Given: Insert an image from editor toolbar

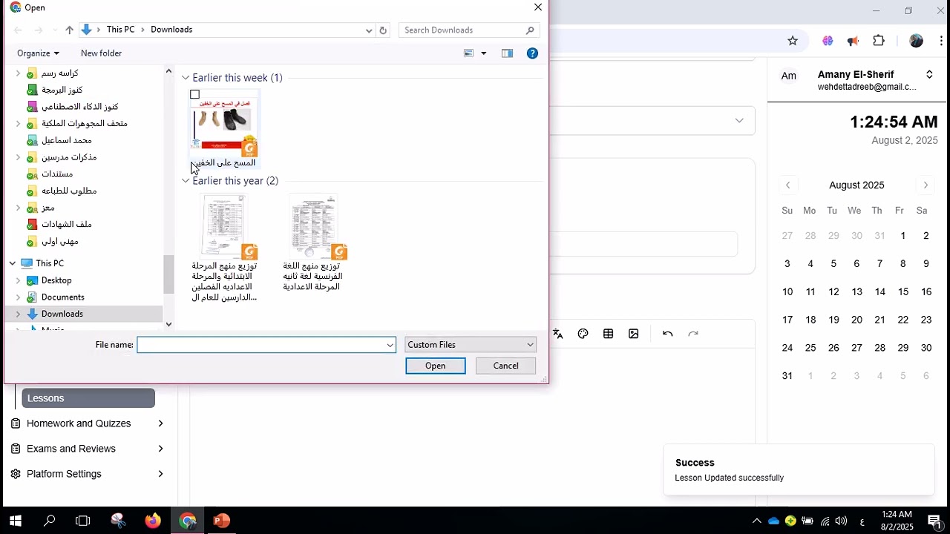Looking at the screenshot, I should (x=634, y=334).
